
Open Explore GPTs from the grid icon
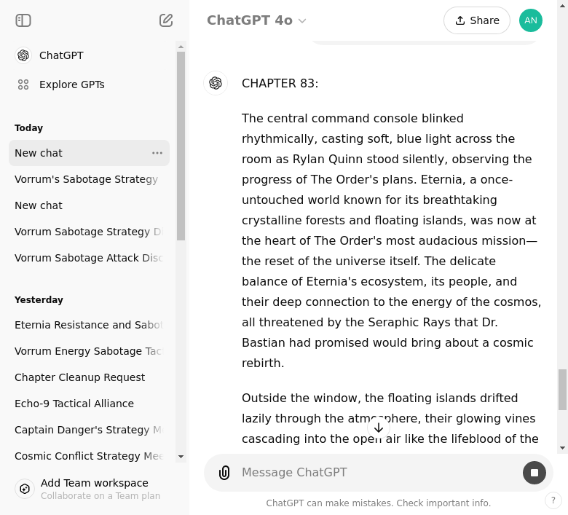tap(23, 84)
